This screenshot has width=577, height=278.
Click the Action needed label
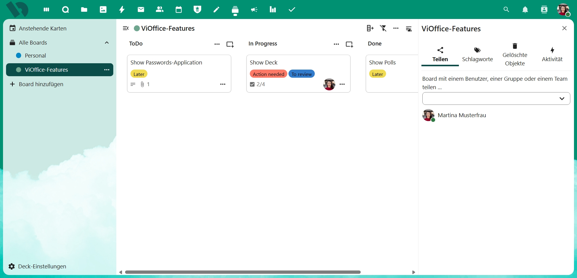[x=268, y=74]
